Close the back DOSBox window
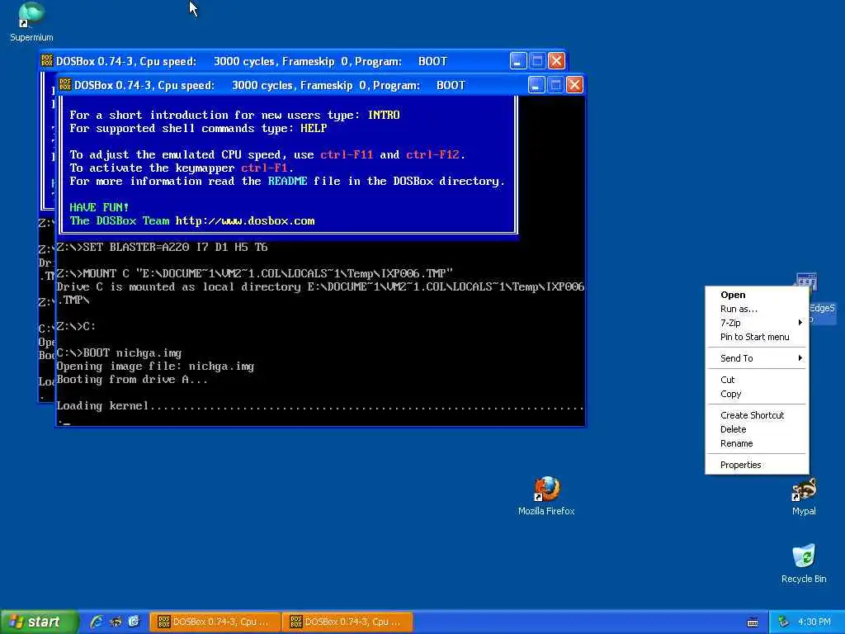The width and height of the screenshot is (845, 634). click(557, 60)
